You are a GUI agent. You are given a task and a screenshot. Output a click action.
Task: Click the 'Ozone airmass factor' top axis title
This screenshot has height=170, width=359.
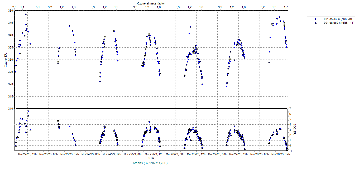pyautogui.click(x=151, y=3)
